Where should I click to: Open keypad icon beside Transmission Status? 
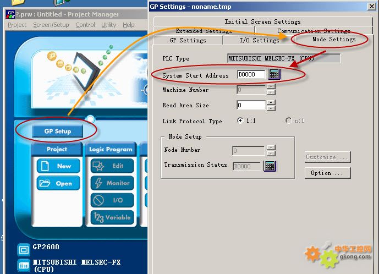tap(270, 166)
